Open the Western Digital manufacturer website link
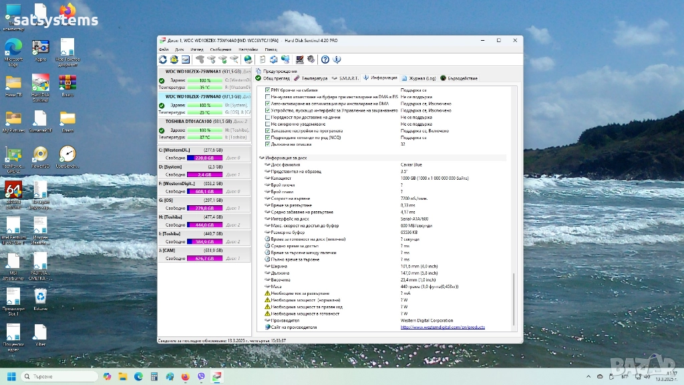This screenshot has width=684, height=385. [x=442, y=328]
